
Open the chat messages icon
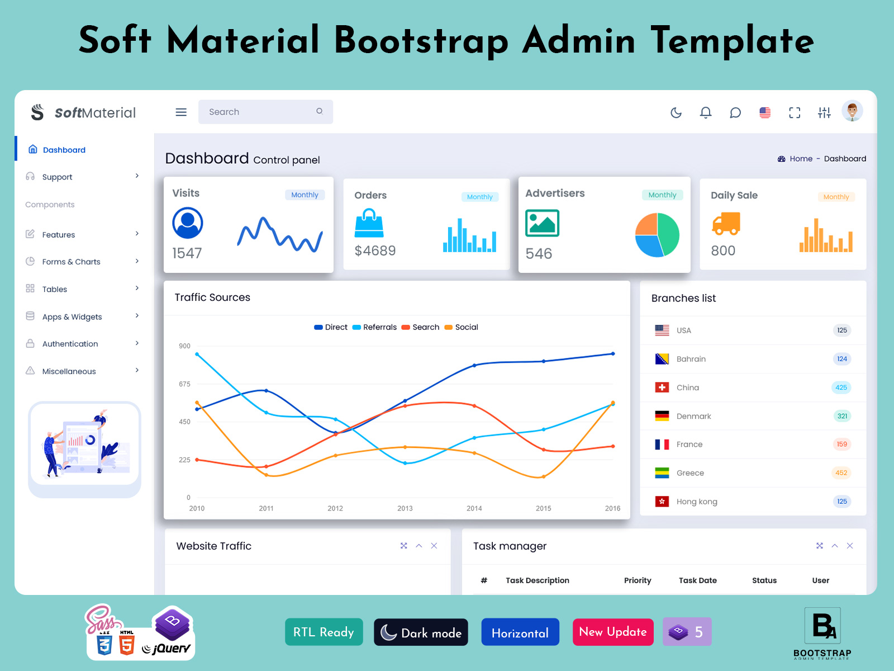(x=735, y=112)
